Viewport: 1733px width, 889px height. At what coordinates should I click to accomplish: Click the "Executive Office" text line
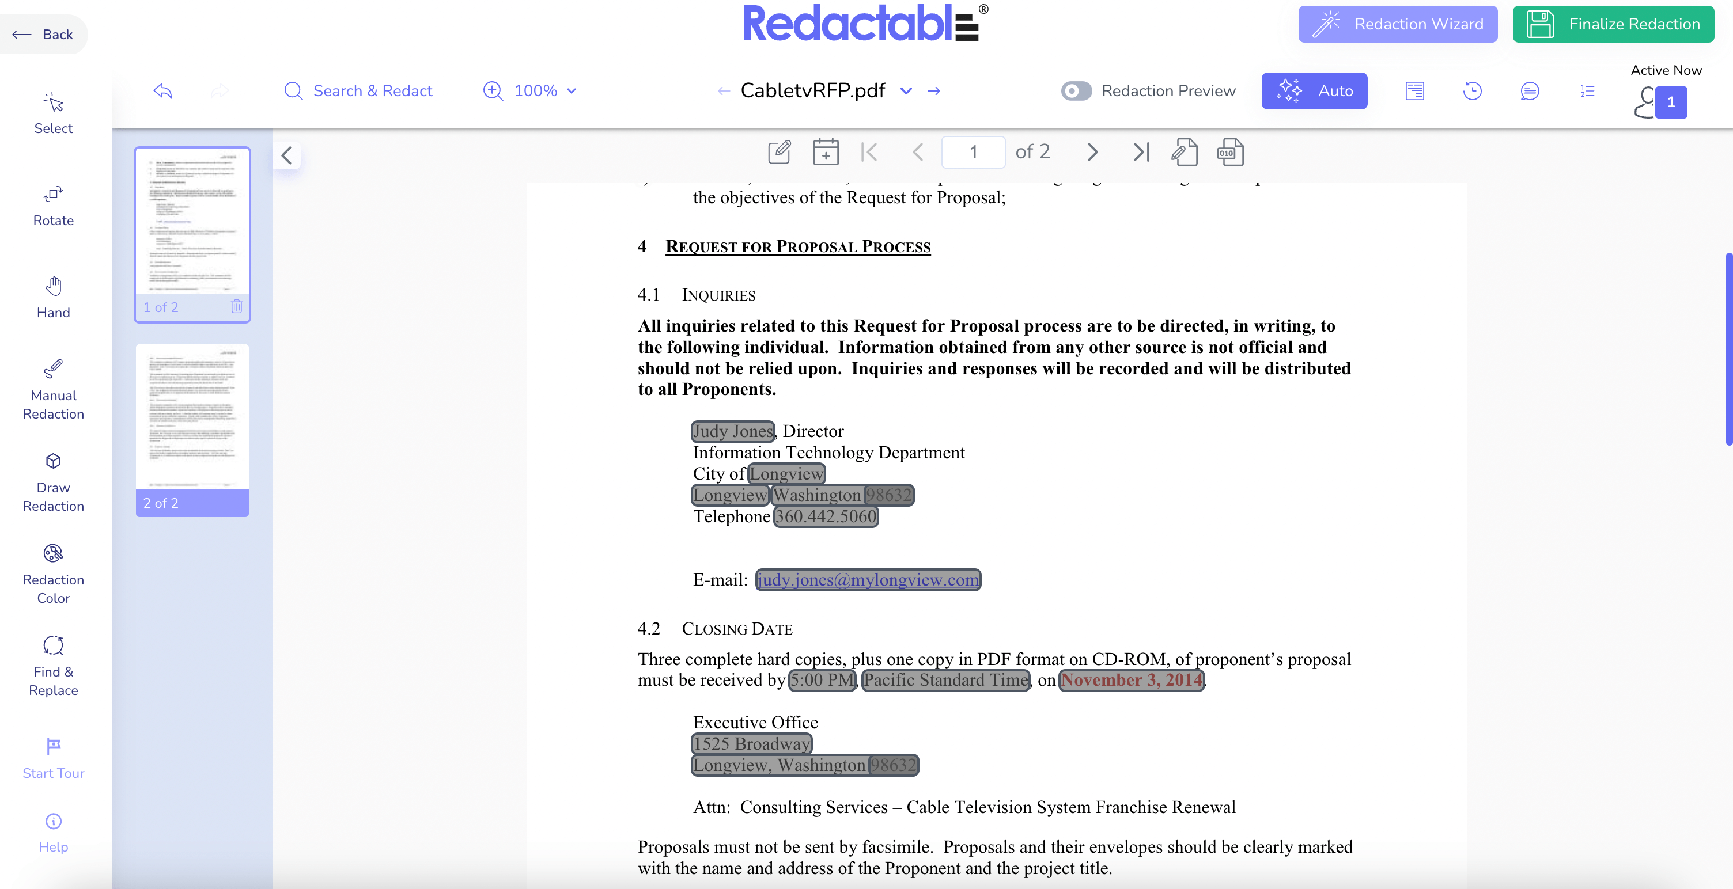(x=755, y=722)
